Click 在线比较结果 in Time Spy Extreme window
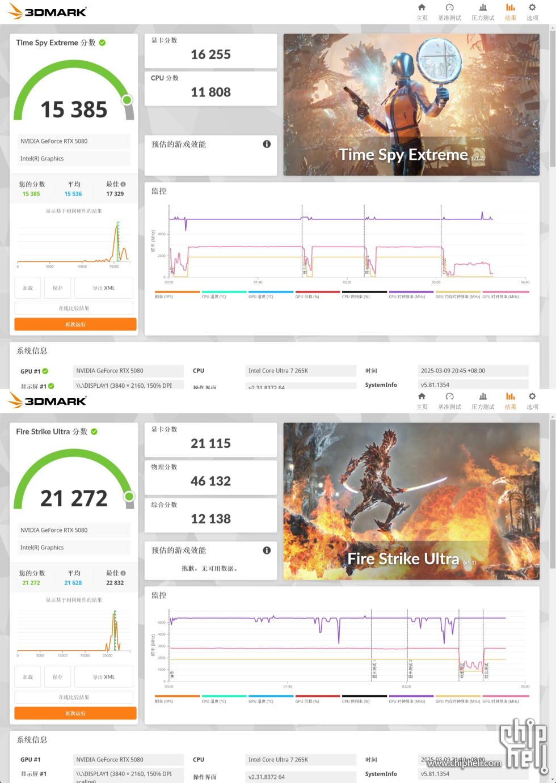Viewport: 556px width, 783px height. click(74, 308)
